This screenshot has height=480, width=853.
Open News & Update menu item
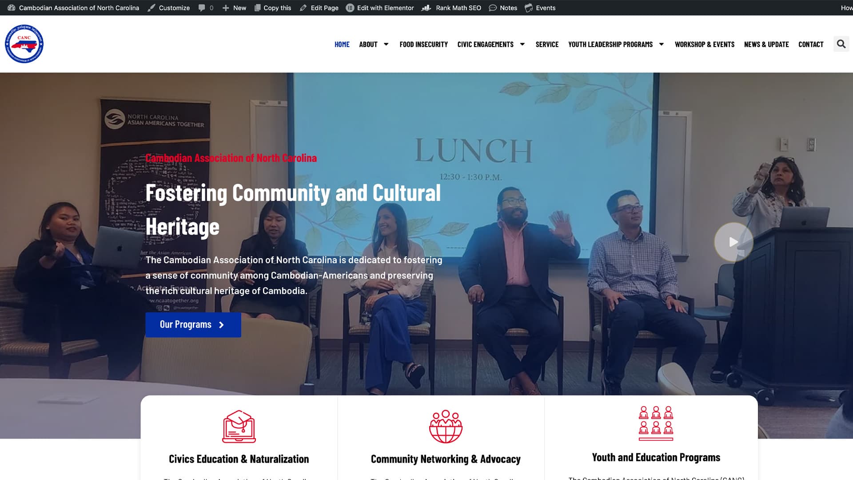[x=766, y=44]
